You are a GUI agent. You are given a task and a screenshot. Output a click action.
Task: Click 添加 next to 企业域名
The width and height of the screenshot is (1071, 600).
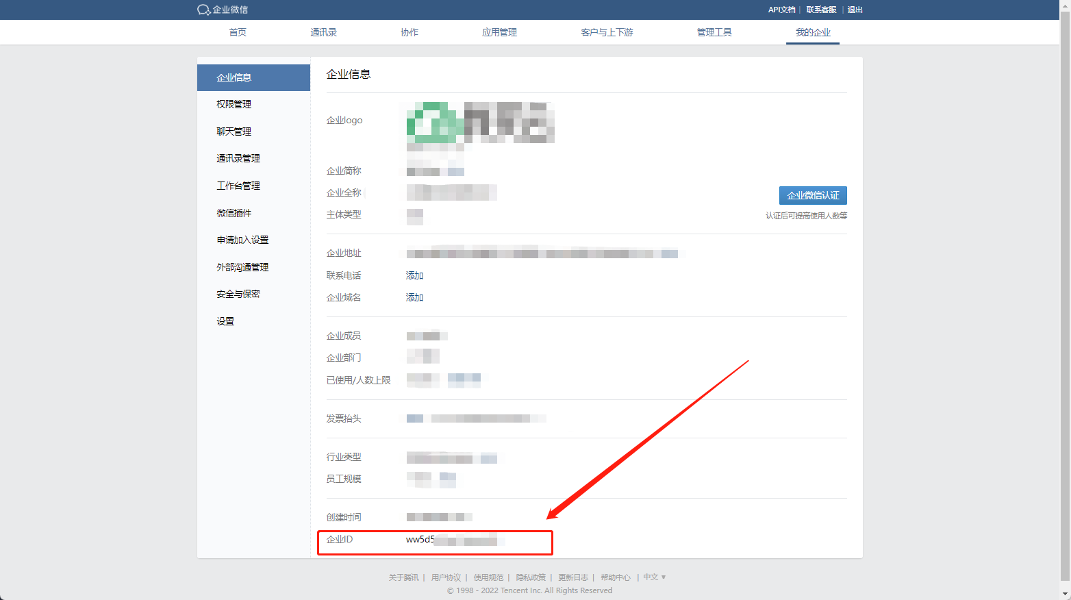[x=414, y=297]
